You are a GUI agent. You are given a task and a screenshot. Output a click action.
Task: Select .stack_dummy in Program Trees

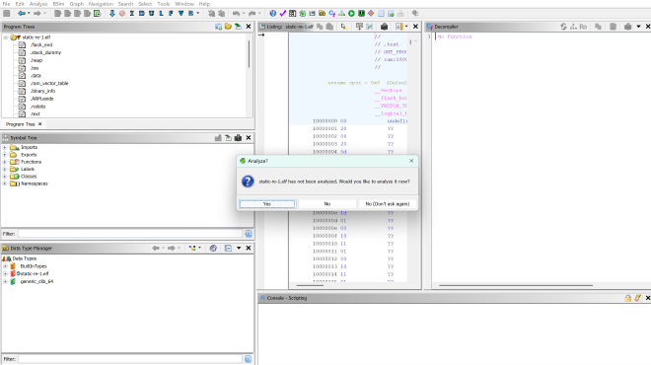tap(45, 52)
